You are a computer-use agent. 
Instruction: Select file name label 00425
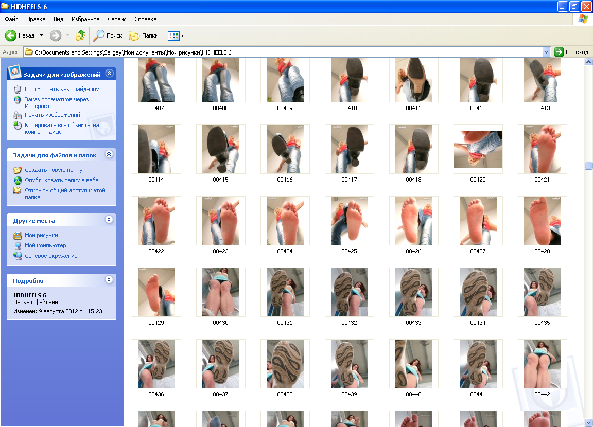coord(349,251)
